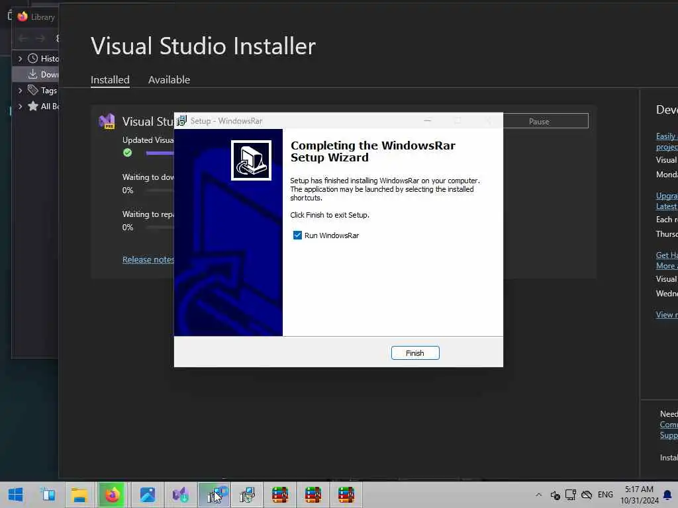Click the muted volume tray icon
Viewport: 678px width, 508px height.
(556, 495)
